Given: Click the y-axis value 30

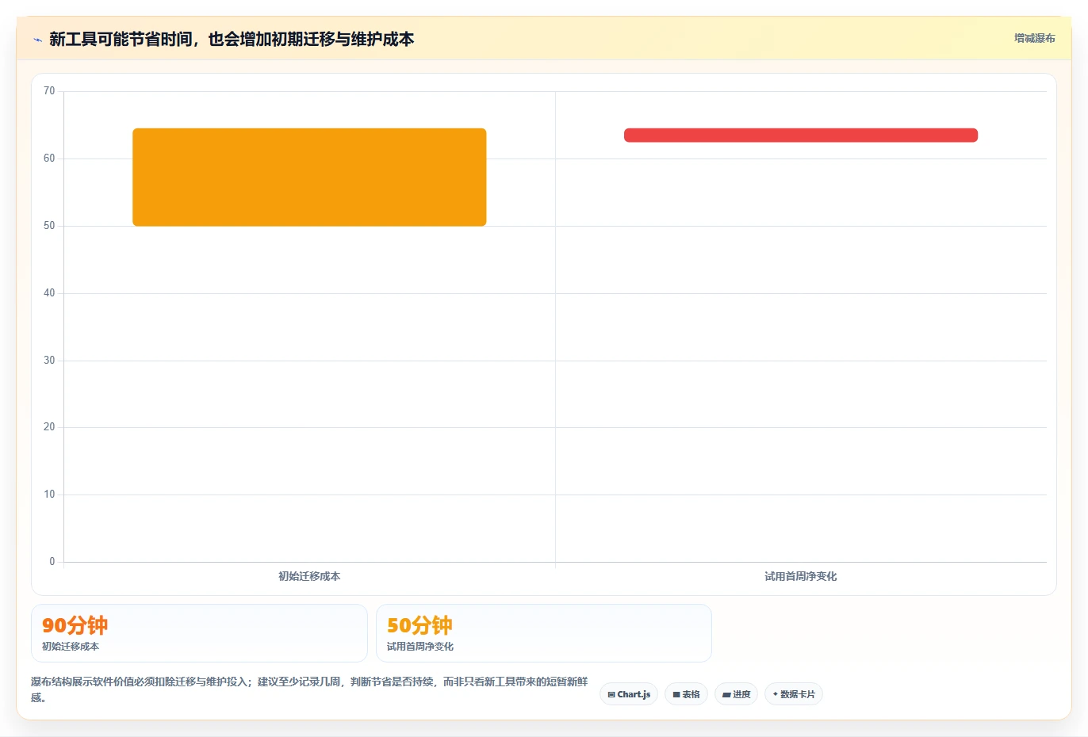Looking at the screenshot, I should click(x=49, y=361).
